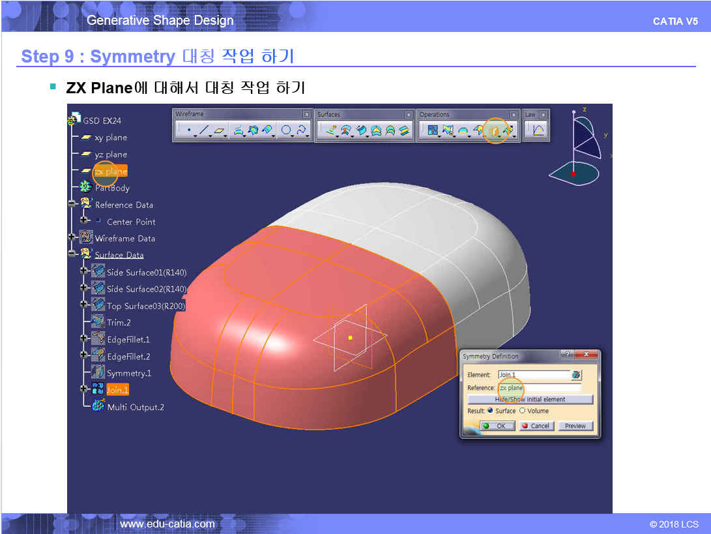This screenshot has width=711, height=534.
Task: Click the Symmetry icon in Operations toolbar
Action: 494,131
